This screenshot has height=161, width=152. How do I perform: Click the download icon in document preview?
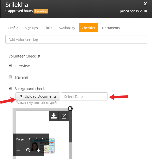click(x=54, y=116)
